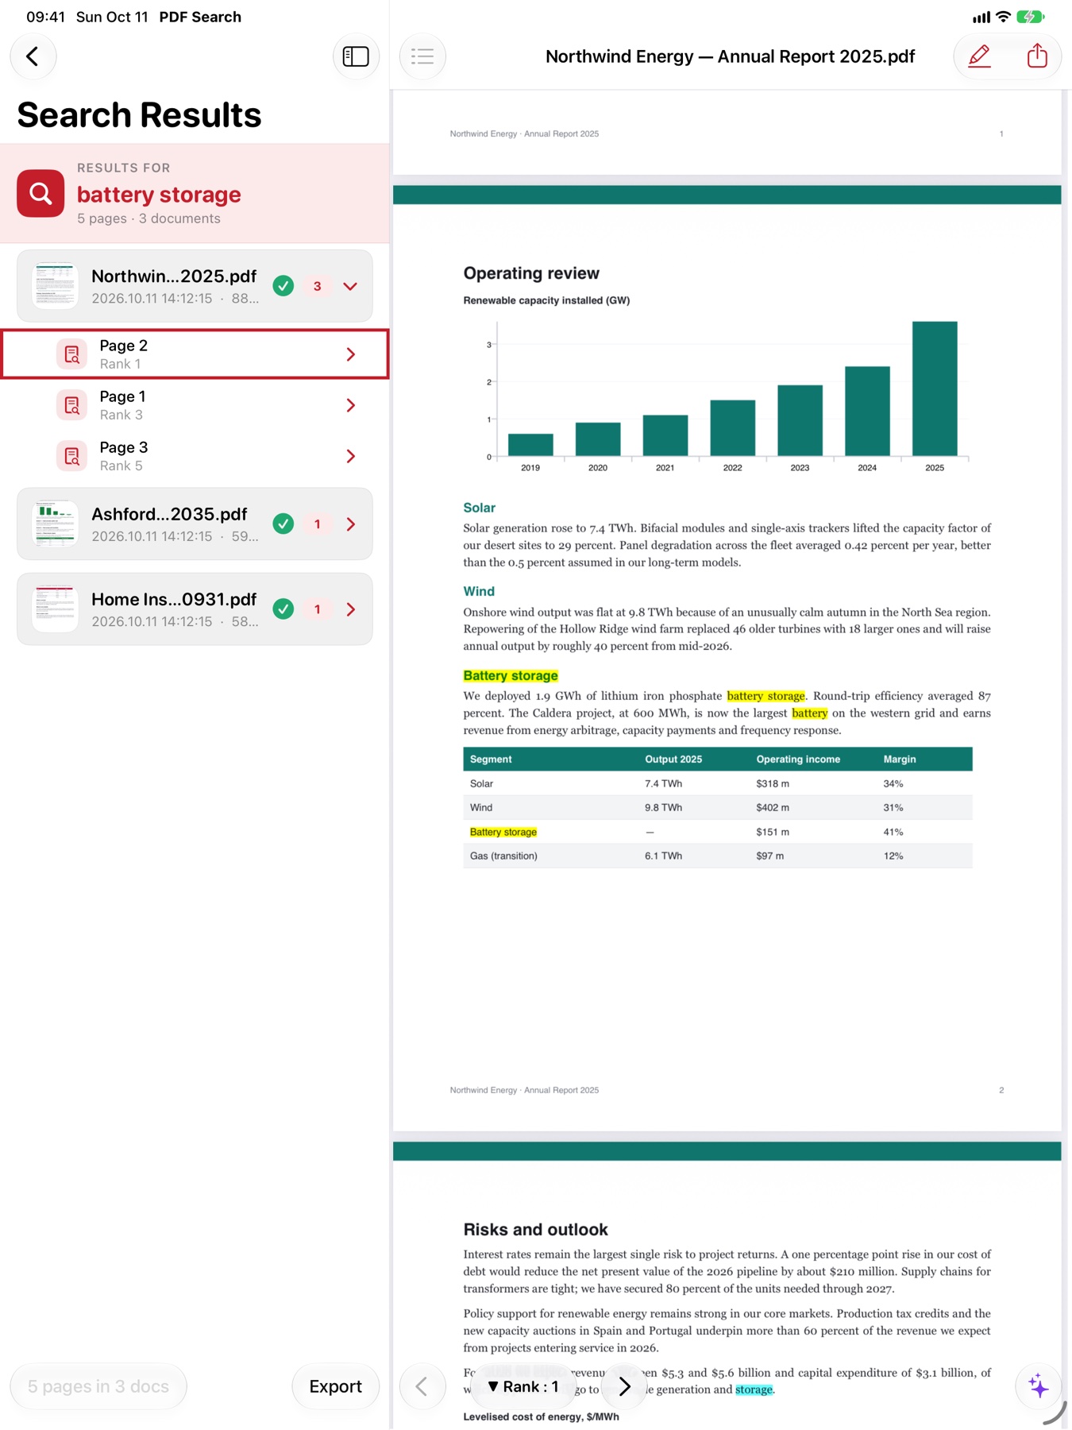
Task: Click the Ashford PDF thumbnail
Action: click(x=55, y=524)
